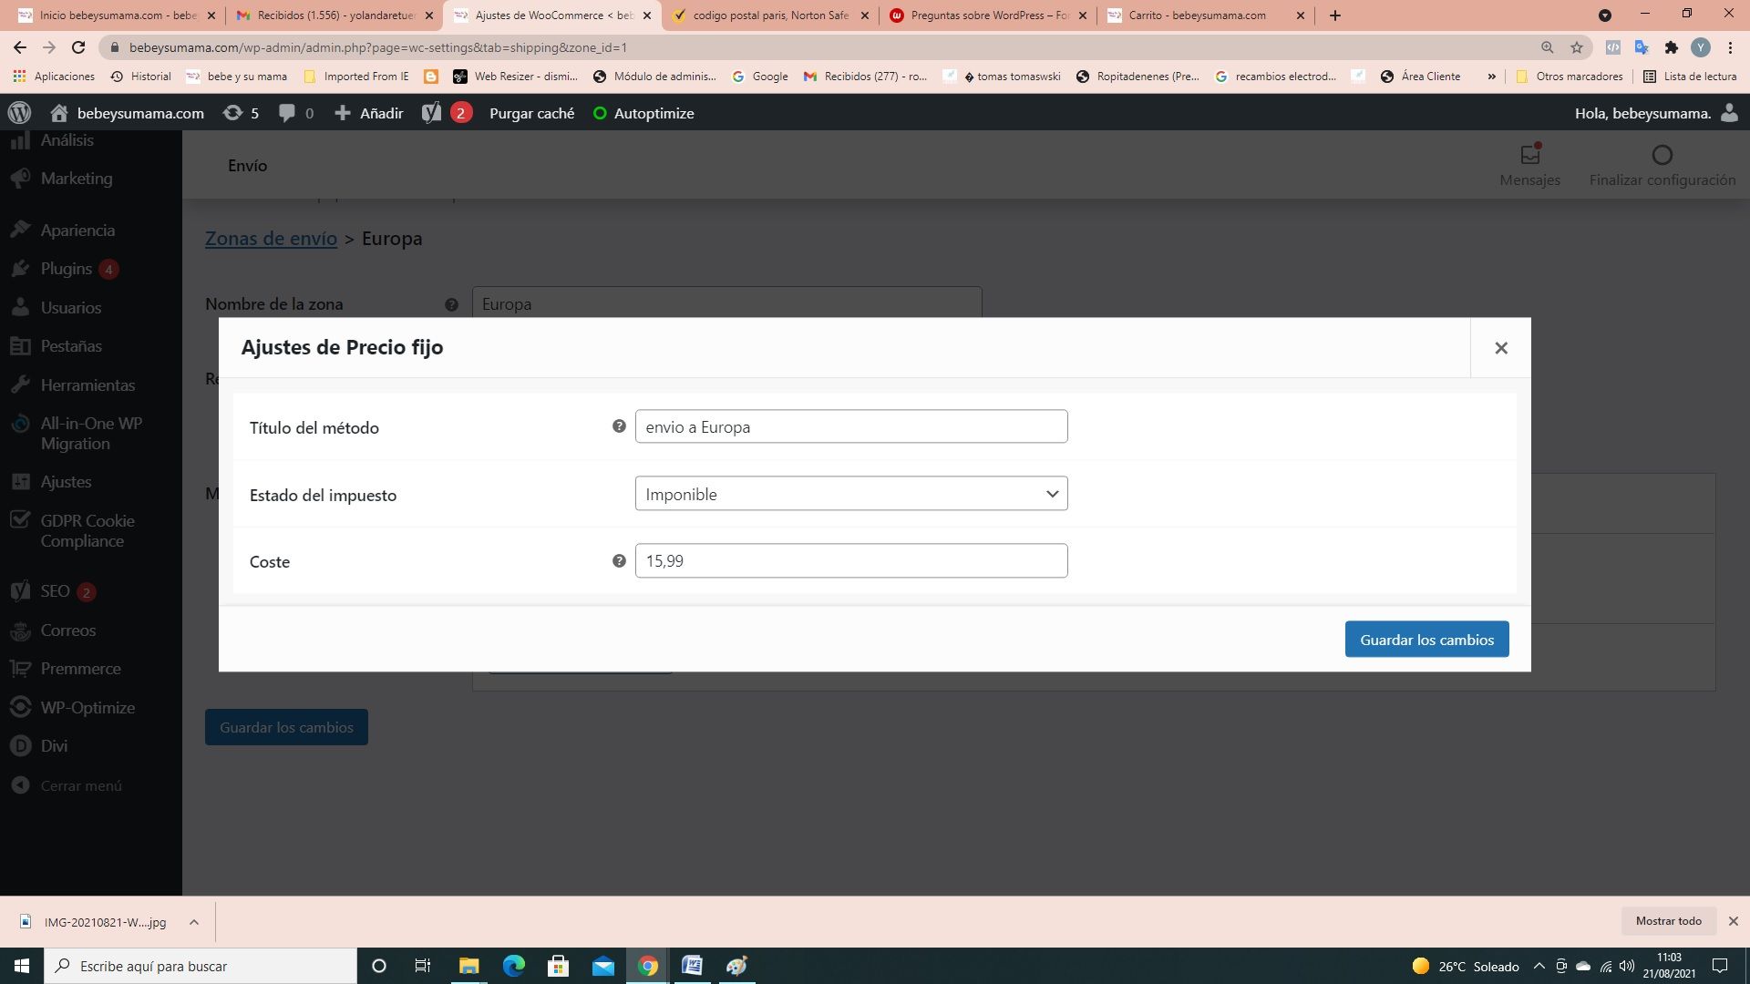Open WP-Optimize in the sidebar

point(87,708)
